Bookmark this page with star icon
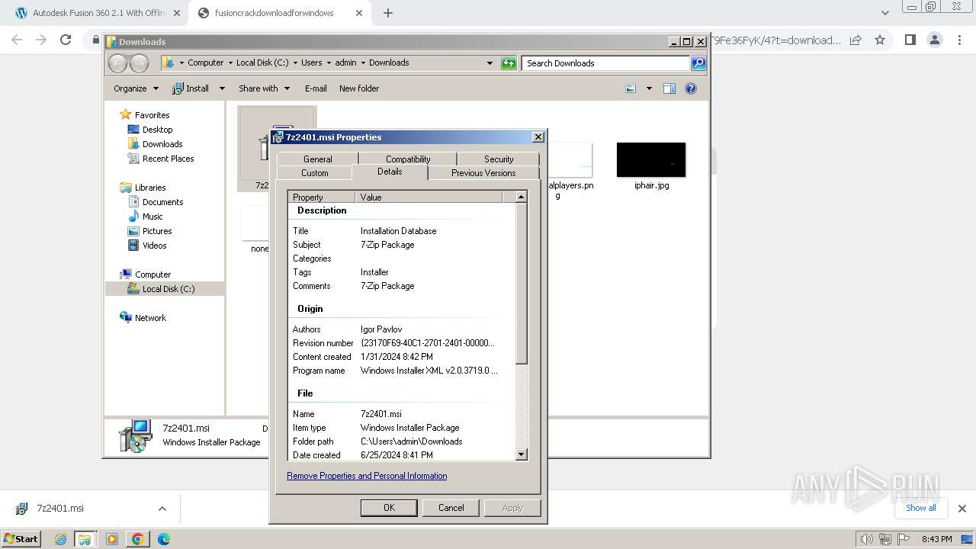The width and height of the screenshot is (976, 549). point(880,40)
